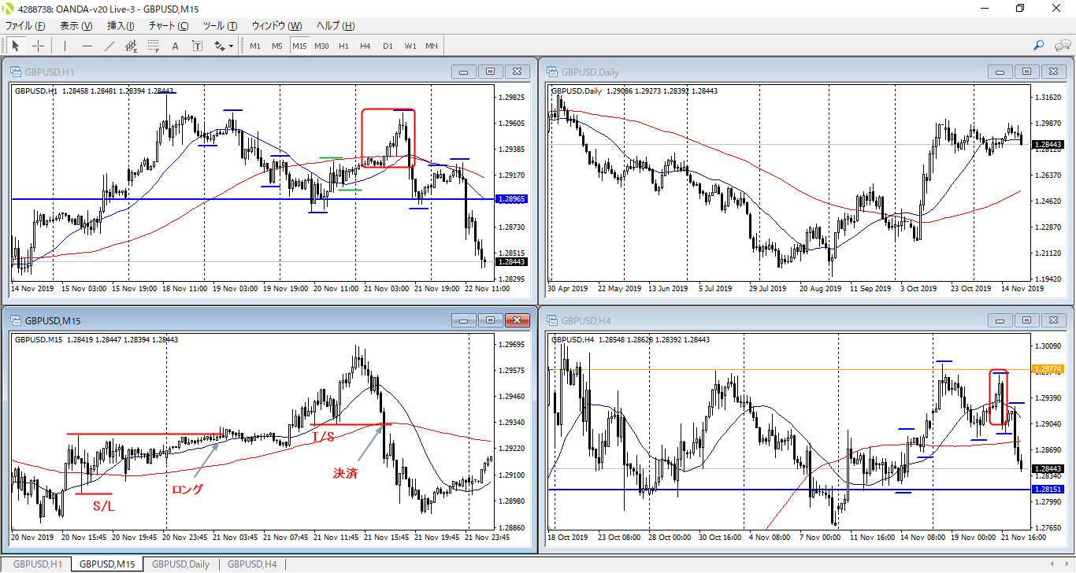Open the 表示 (V) menu
The width and height of the screenshot is (1076, 573).
point(76,26)
